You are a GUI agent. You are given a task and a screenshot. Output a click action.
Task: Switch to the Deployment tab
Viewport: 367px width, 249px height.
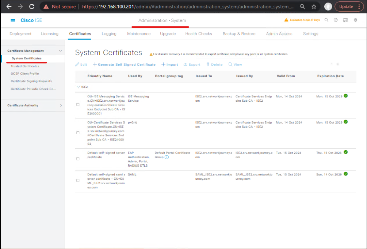20,34
